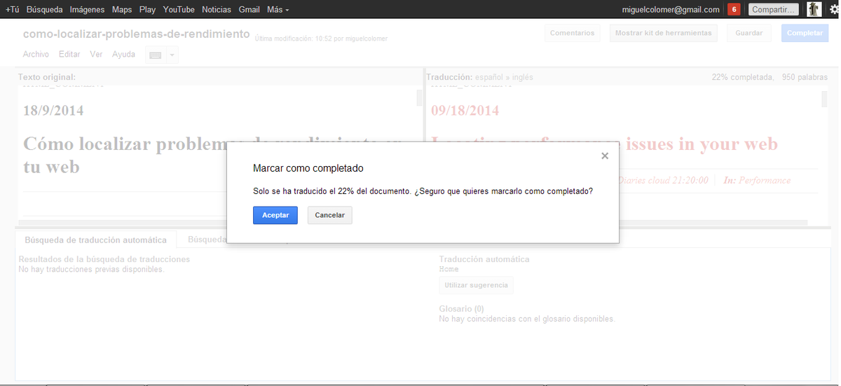Open the red notifications badge
The width and height of the screenshot is (841, 386).
(734, 10)
